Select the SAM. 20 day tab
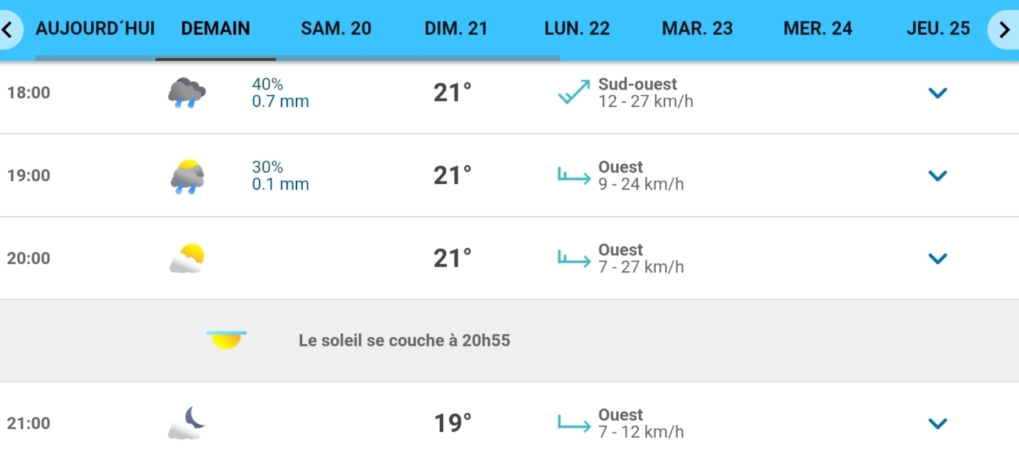Screen dimensions: 1019x456 pyautogui.click(x=336, y=29)
